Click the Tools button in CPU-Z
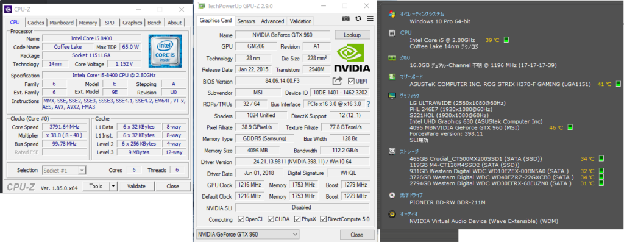 96,187
